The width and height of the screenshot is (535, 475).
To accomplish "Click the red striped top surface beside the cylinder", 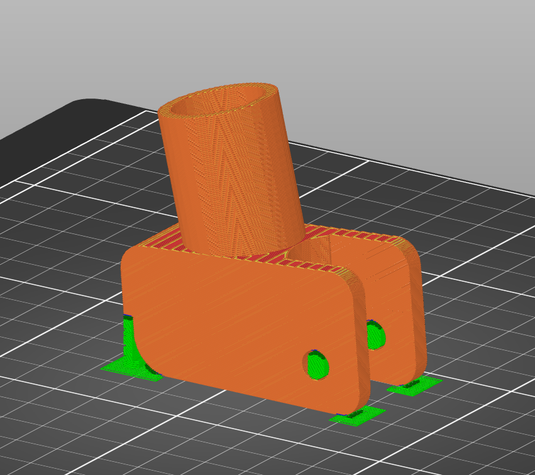I will point(164,241).
